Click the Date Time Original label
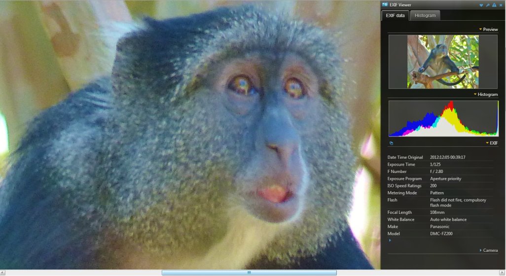 click(405, 157)
